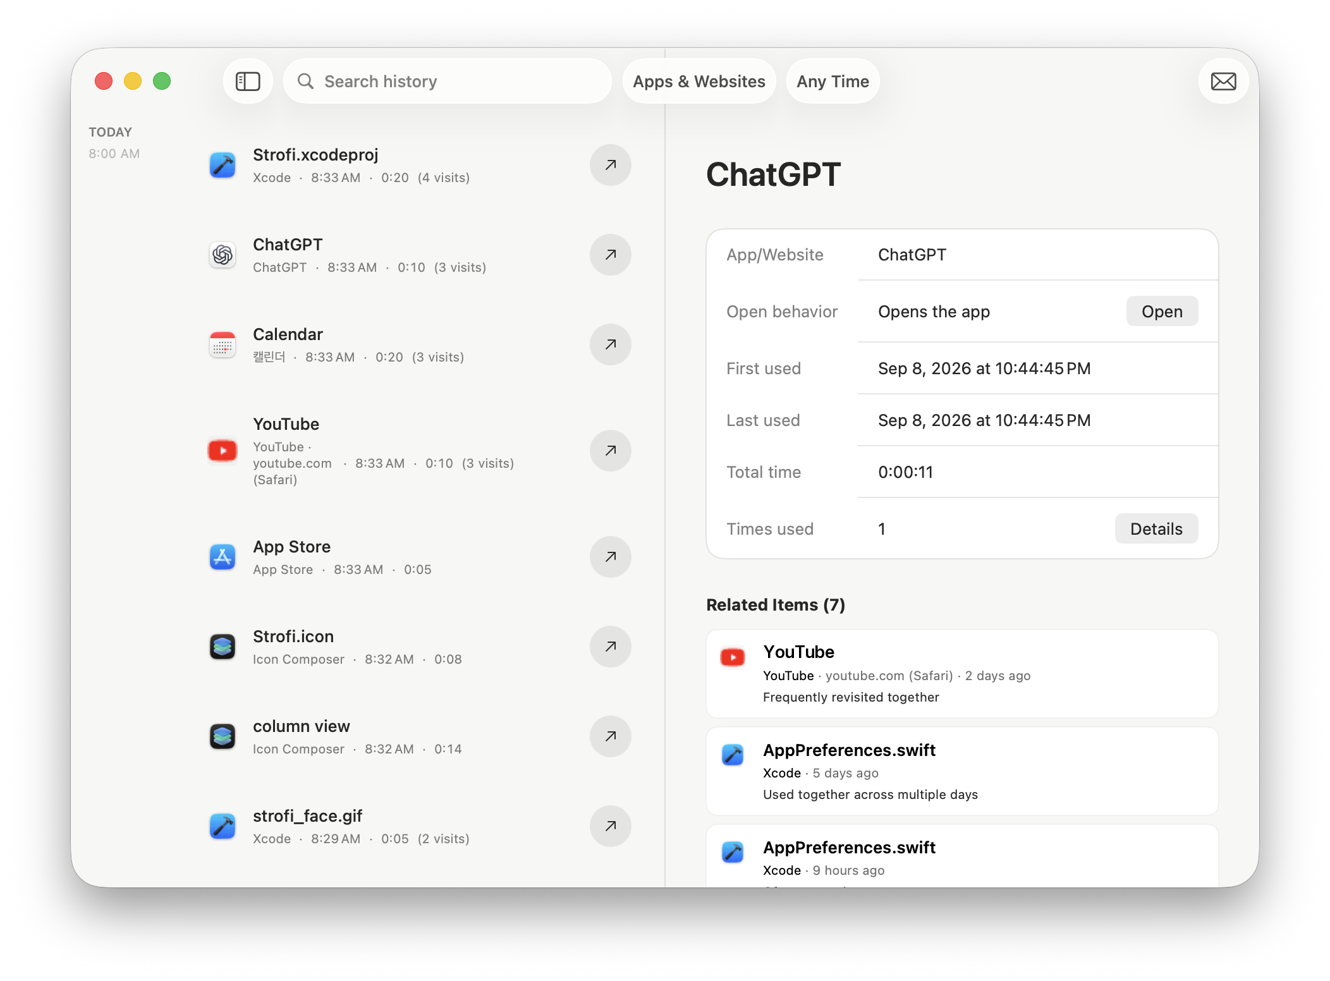
Task: Open YouTube related item card
Action: pos(962,674)
